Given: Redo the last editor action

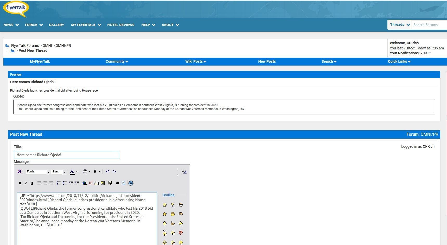Looking at the screenshot, I should click(114, 171).
